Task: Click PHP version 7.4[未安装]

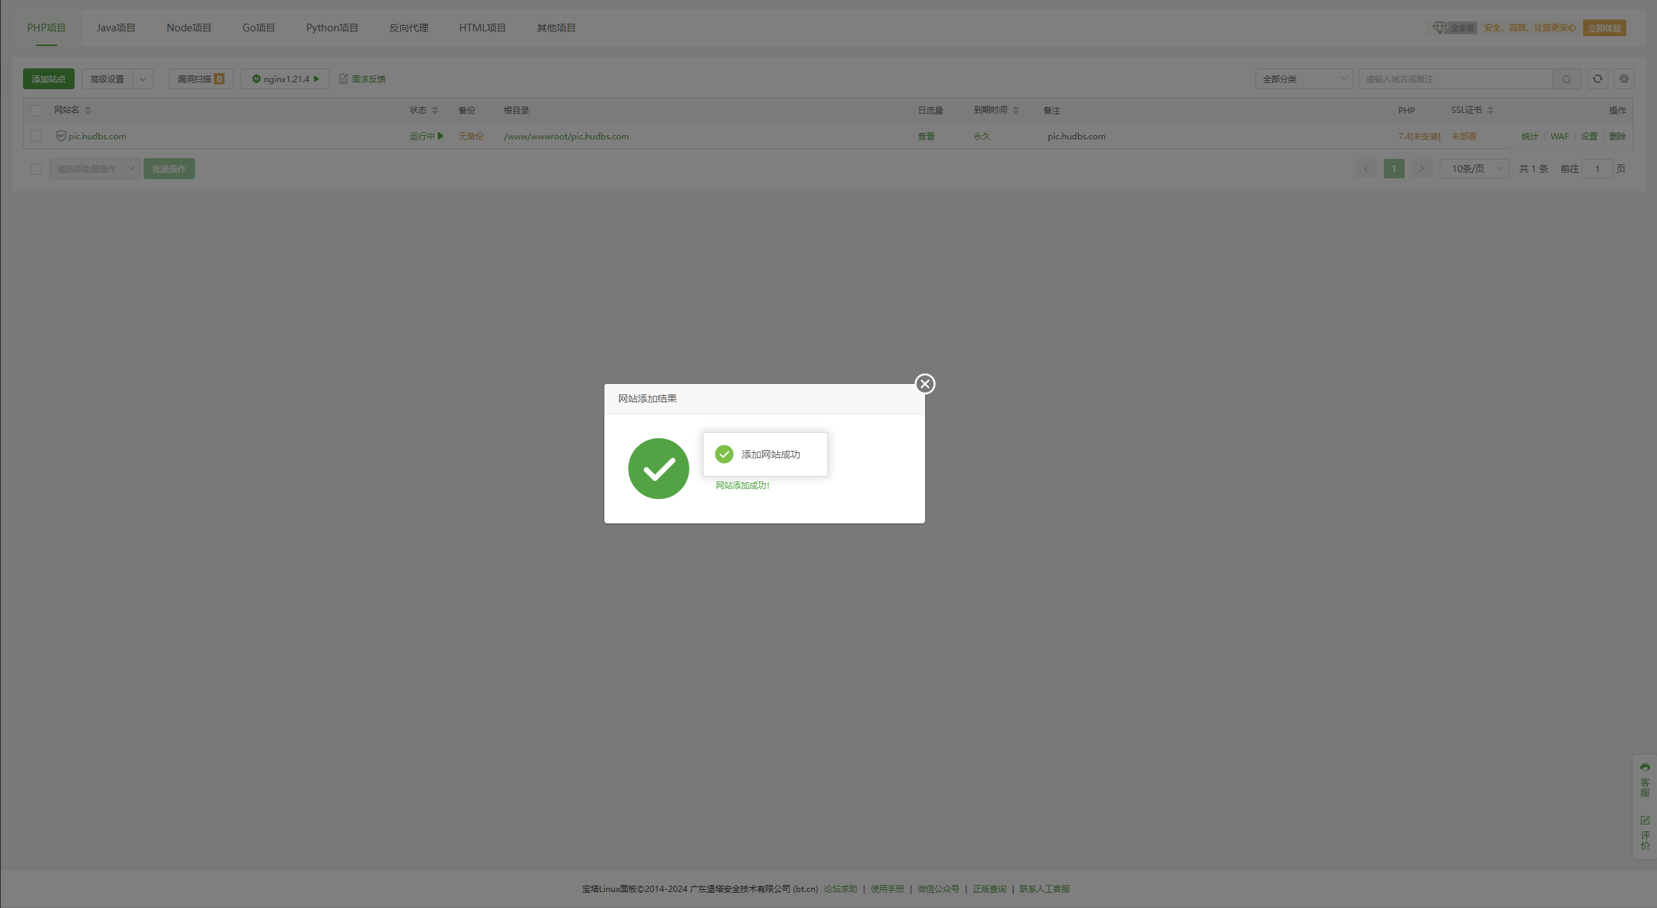Action: point(1419,136)
